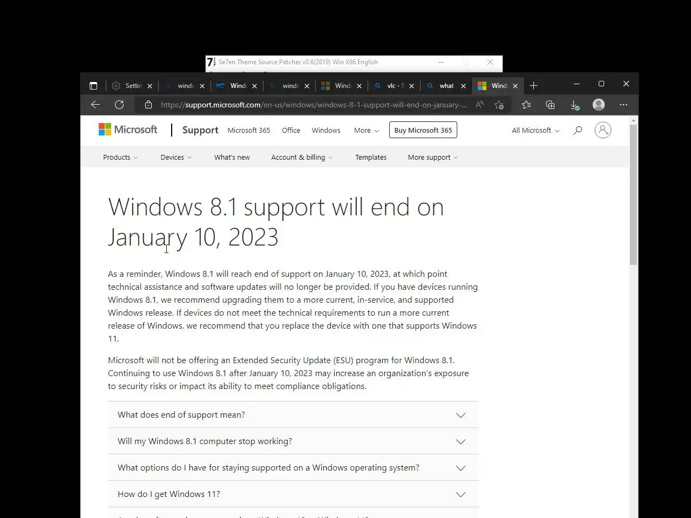Minimize the Se7en Theme Source Patcher window
The width and height of the screenshot is (691, 518).
pos(441,62)
